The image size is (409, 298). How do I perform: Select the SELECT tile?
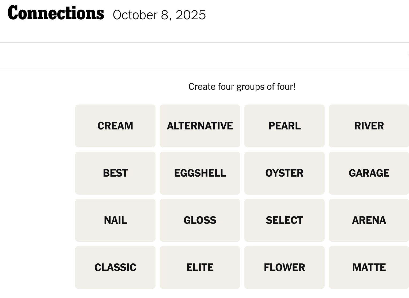tap(284, 220)
